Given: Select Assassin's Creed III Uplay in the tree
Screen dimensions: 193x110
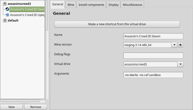Looking at the screenshot, I should click(27, 15).
